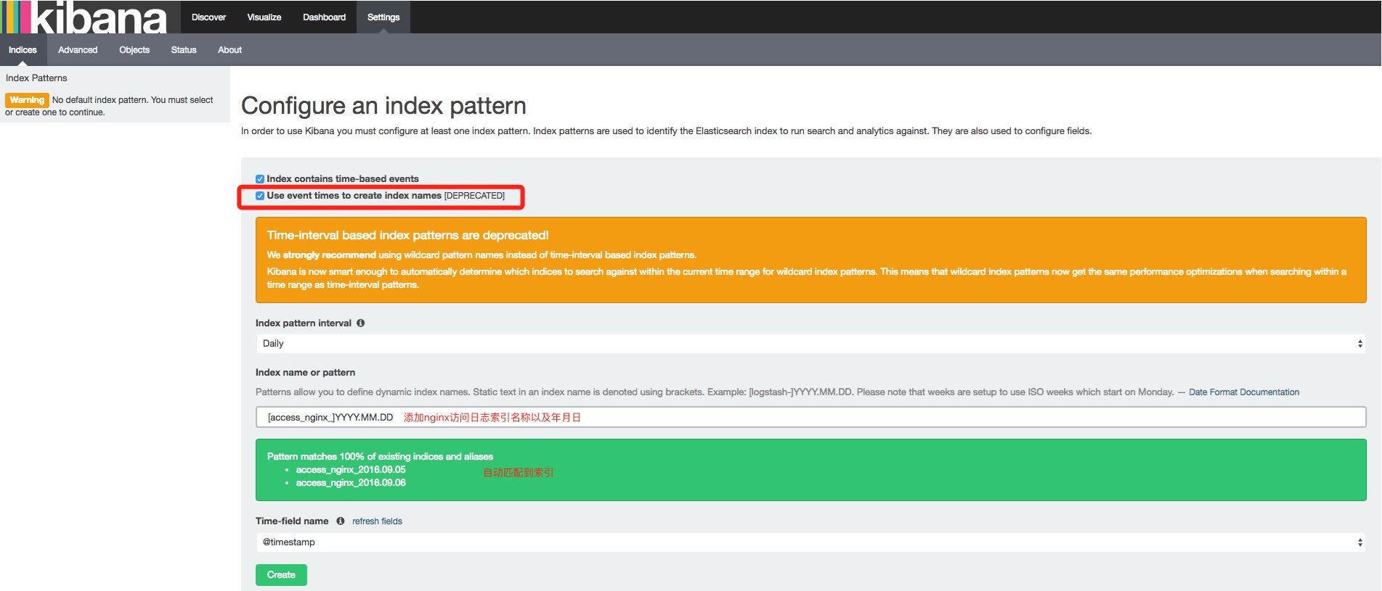
Task: Click the refresh fields link
Action: coord(377,521)
